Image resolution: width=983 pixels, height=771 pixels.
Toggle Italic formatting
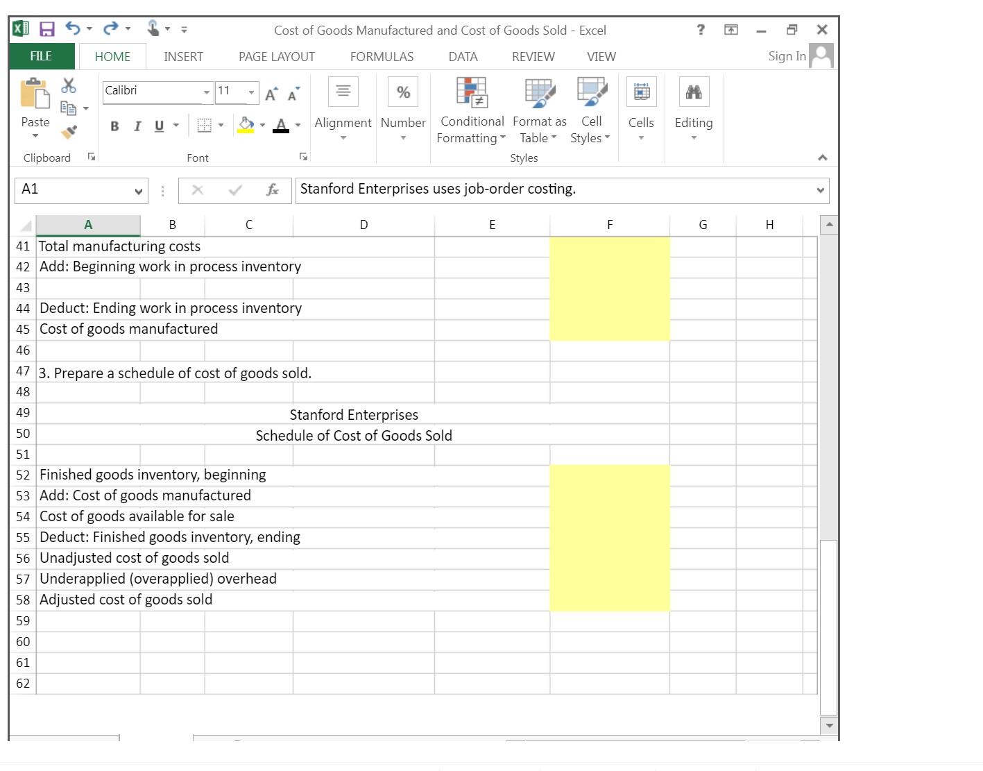click(137, 126)
